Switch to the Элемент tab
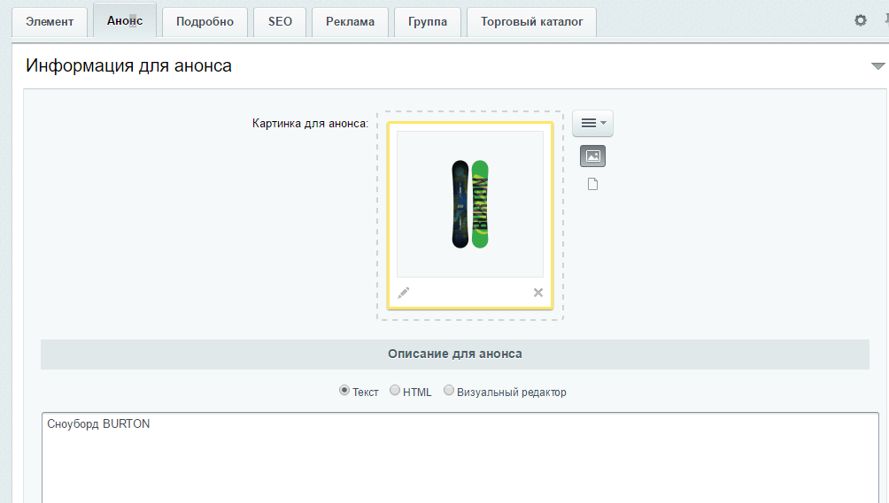Viewport: 889px width, 503px height. [50, 21]
